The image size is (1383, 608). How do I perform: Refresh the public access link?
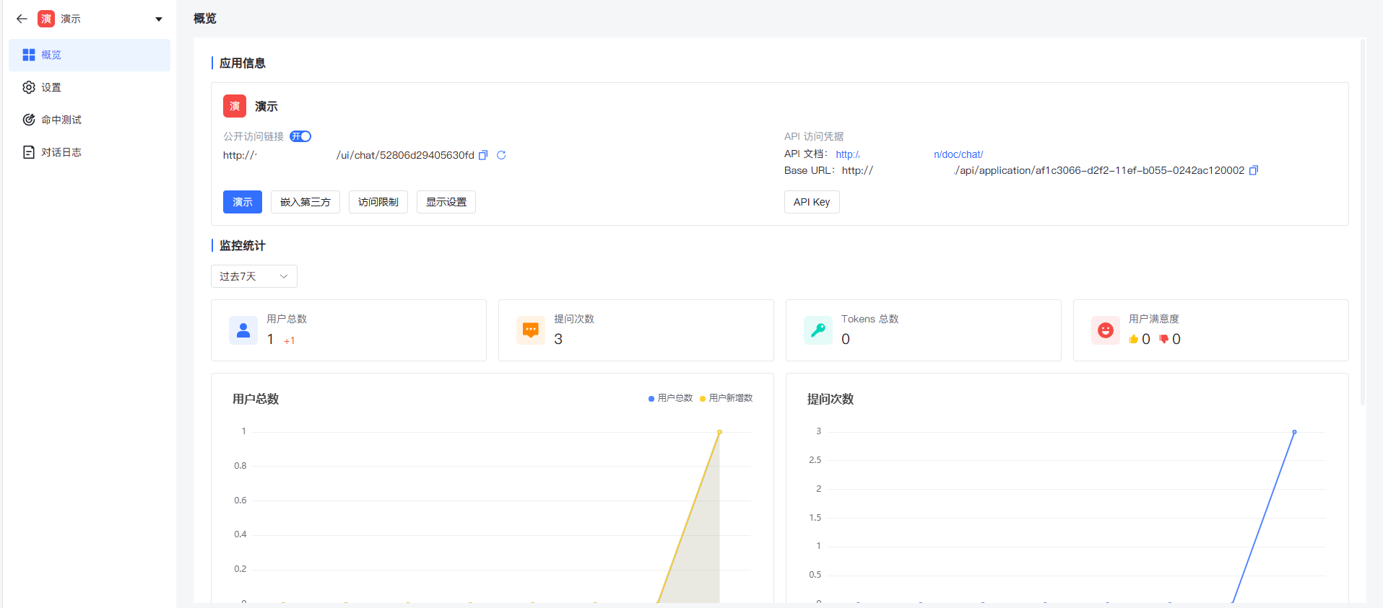coord(501,155)
